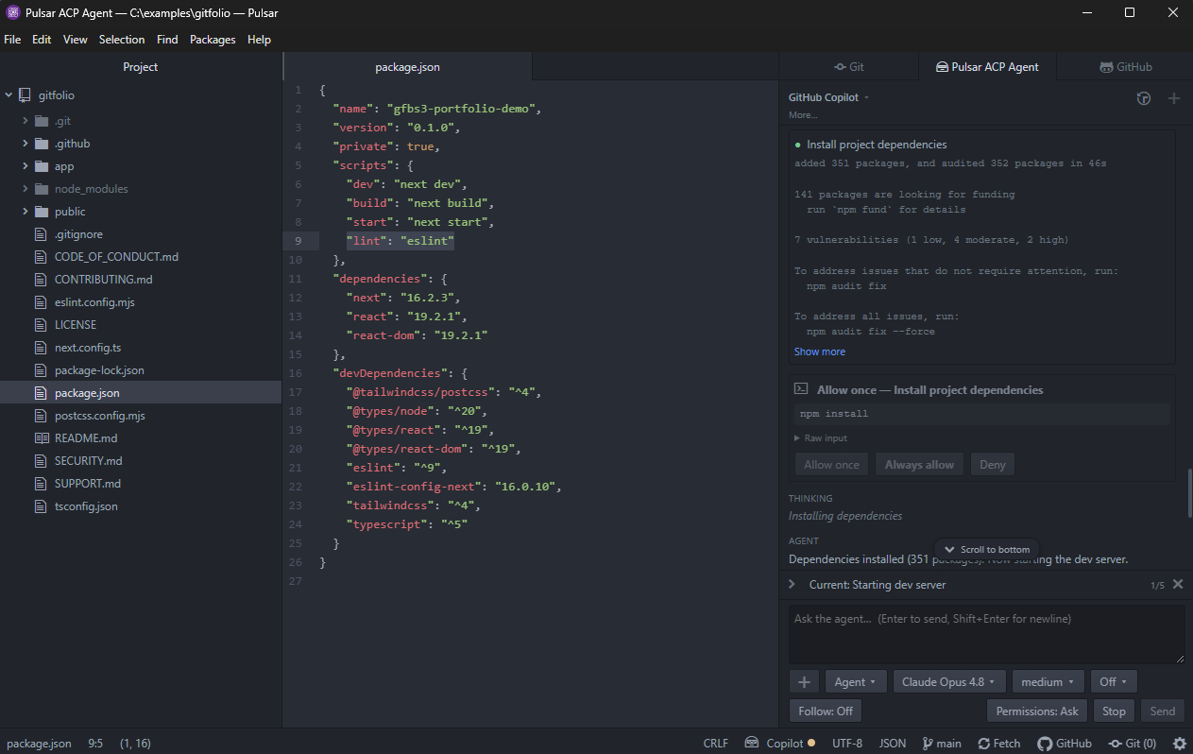Click the Fetch sync icon in status bar
Viewport: 1193px width, 754px height.
(x=983, y=744)
